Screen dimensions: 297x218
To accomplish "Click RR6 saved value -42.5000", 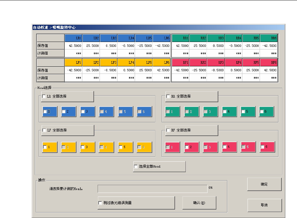I will pos(269,46).
